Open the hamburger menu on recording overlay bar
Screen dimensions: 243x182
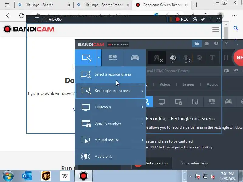30,19
